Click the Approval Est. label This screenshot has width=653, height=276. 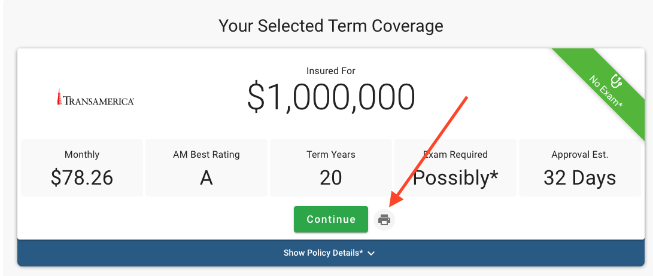[x=579, y=155]
